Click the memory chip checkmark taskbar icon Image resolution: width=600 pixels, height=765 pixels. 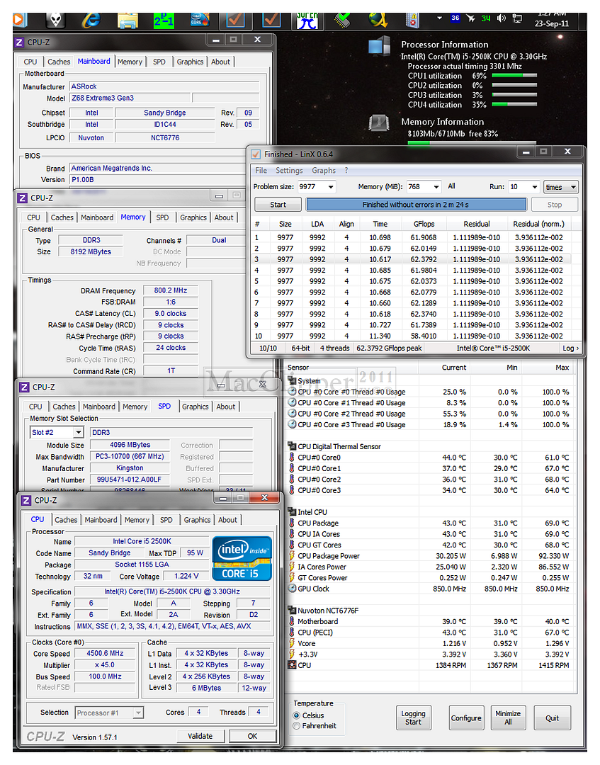pyautogui.click(x=344, y=20)
